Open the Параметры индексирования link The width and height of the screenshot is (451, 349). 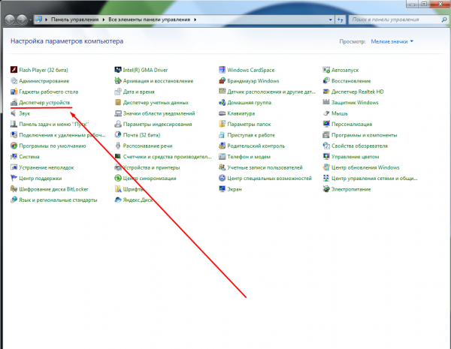click(x=157, y=124)
